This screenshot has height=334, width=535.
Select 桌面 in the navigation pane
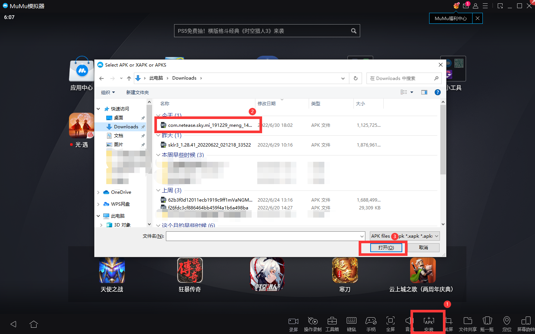(x=119, y=118)
